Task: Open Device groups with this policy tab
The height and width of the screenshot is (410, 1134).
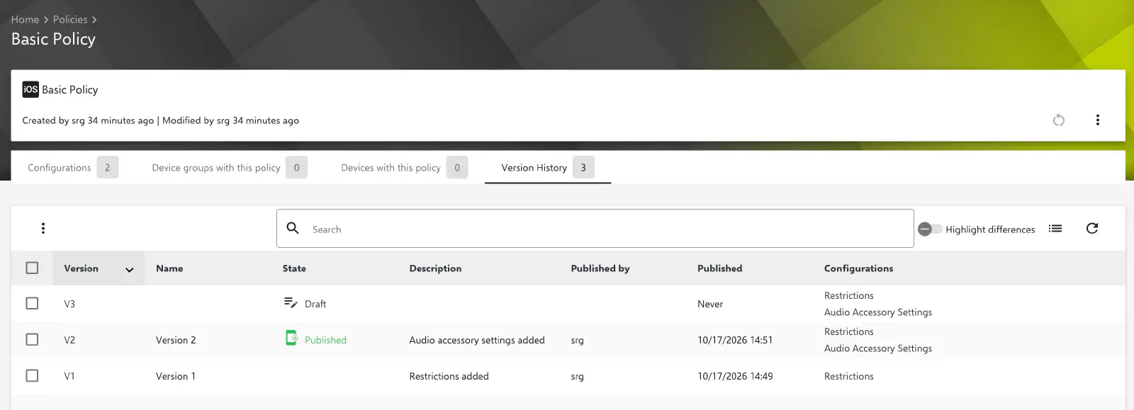Action: pyautogui.click(x=229, y=168)
